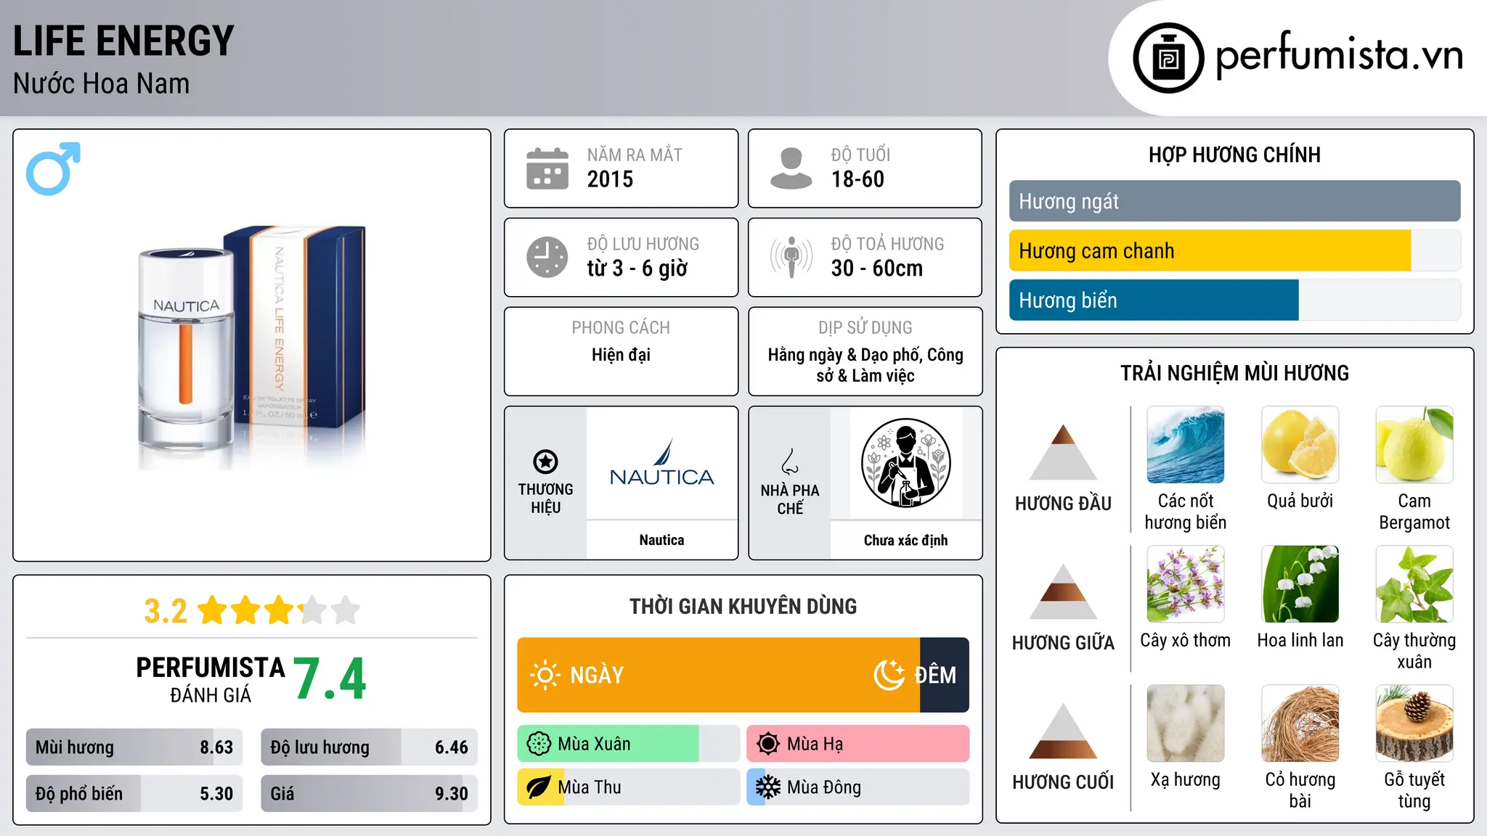Click the green 7.4 Perfumista score
Image resolution: width=1487 pixels, height=836 pixels.
[x=330, y=679]
